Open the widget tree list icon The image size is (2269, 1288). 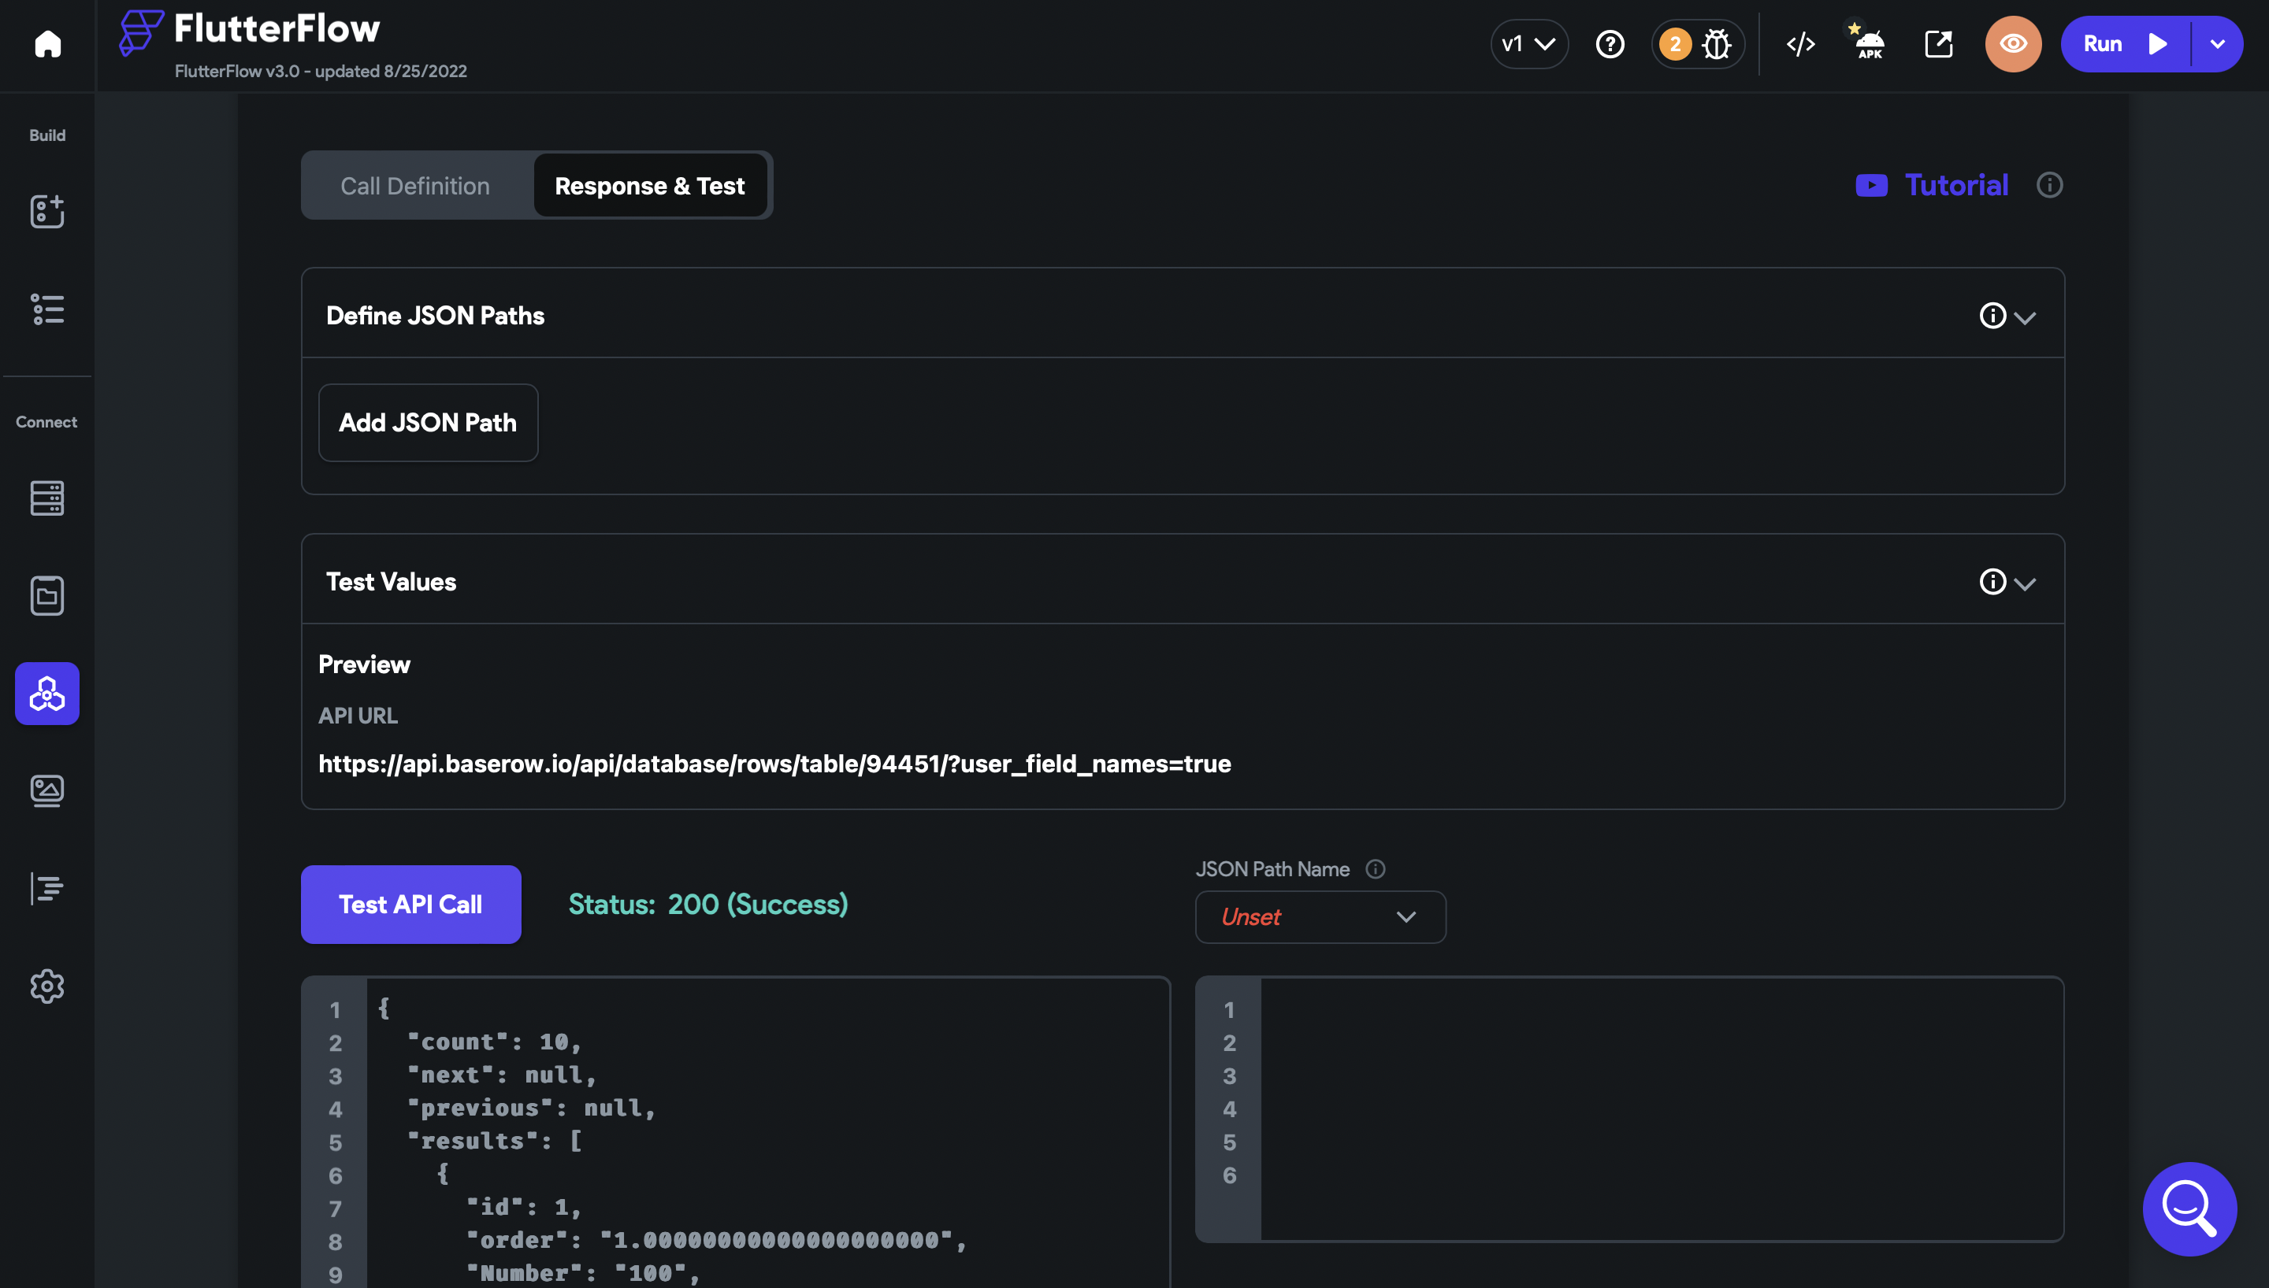click(x=47, y=309)
